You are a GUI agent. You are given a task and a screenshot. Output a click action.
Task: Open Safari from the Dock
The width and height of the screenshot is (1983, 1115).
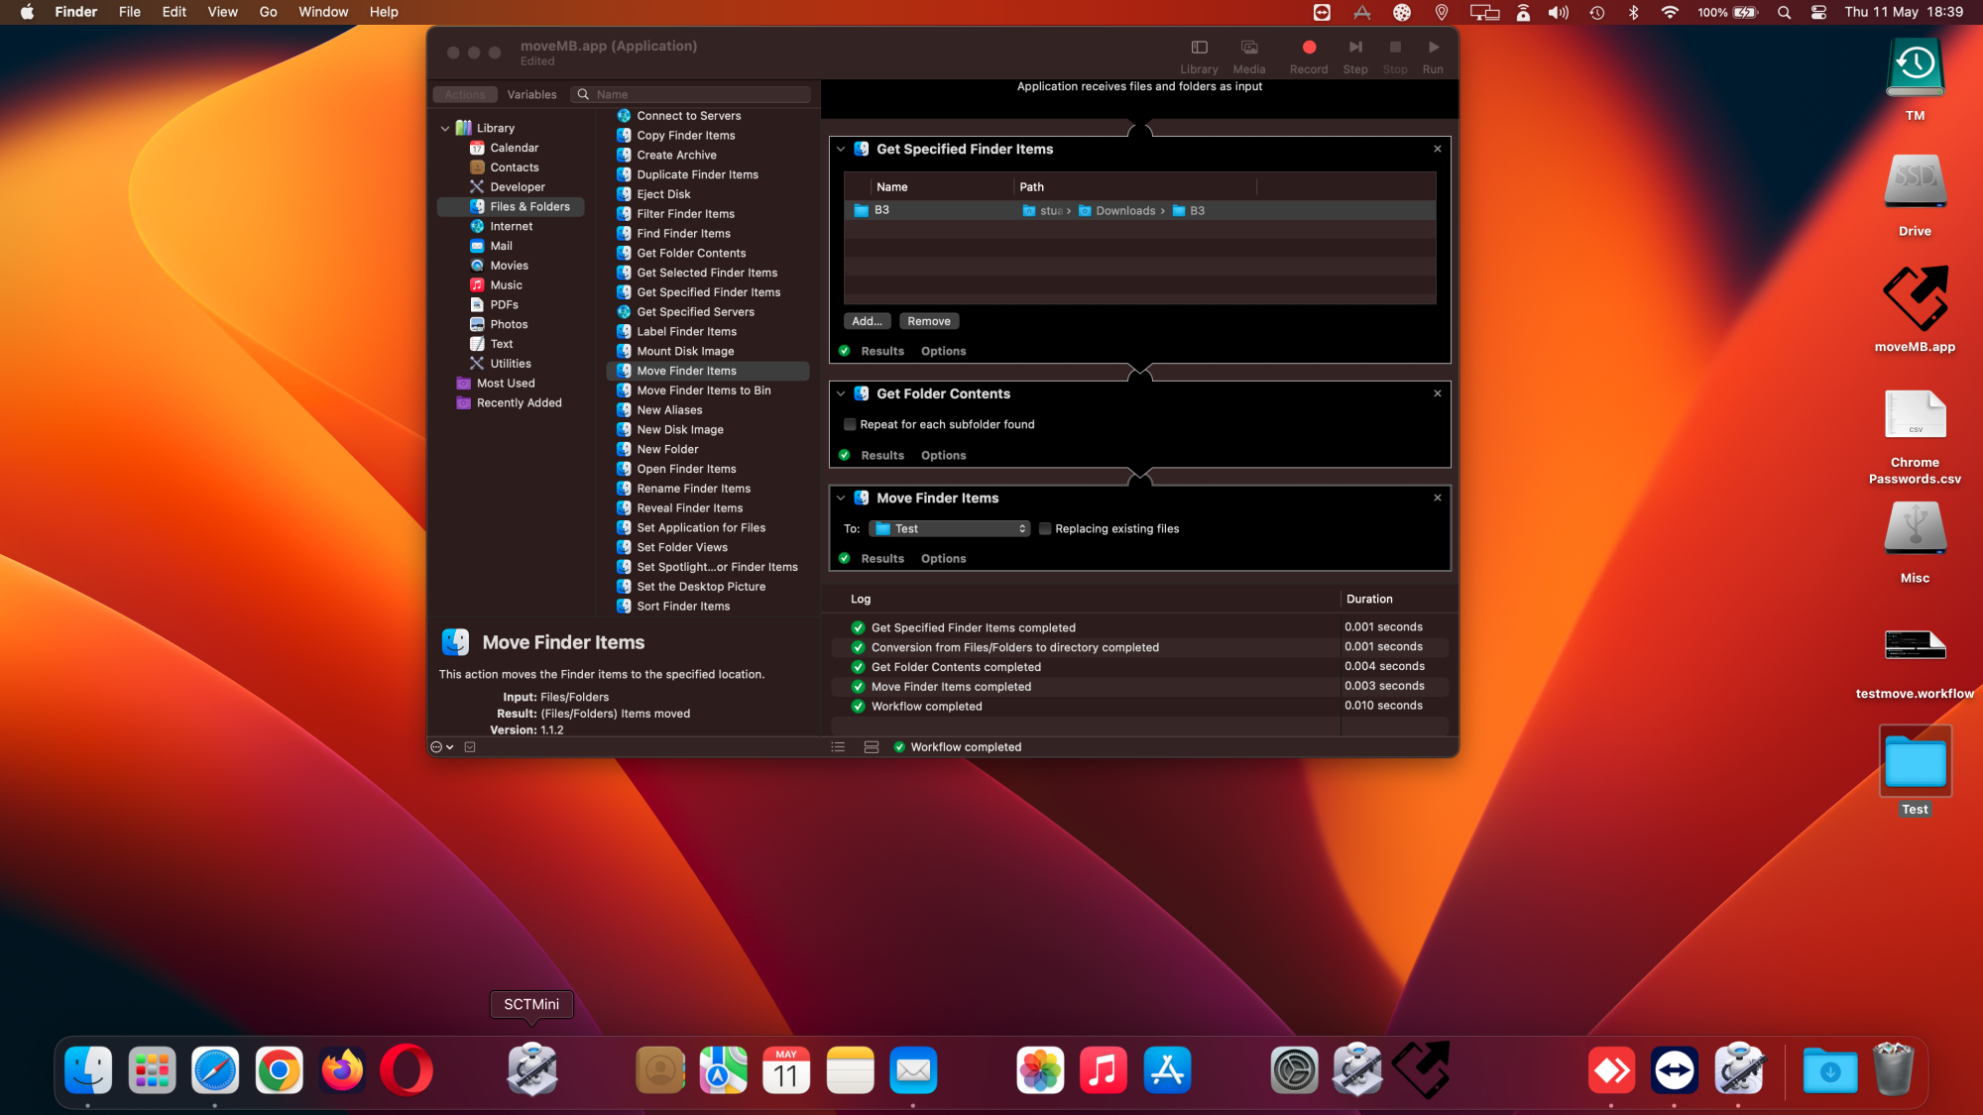215,1071
